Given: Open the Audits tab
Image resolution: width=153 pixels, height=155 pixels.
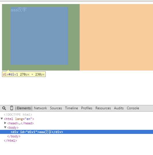Looking at the screenshot, I should click(x=119, y=108).
